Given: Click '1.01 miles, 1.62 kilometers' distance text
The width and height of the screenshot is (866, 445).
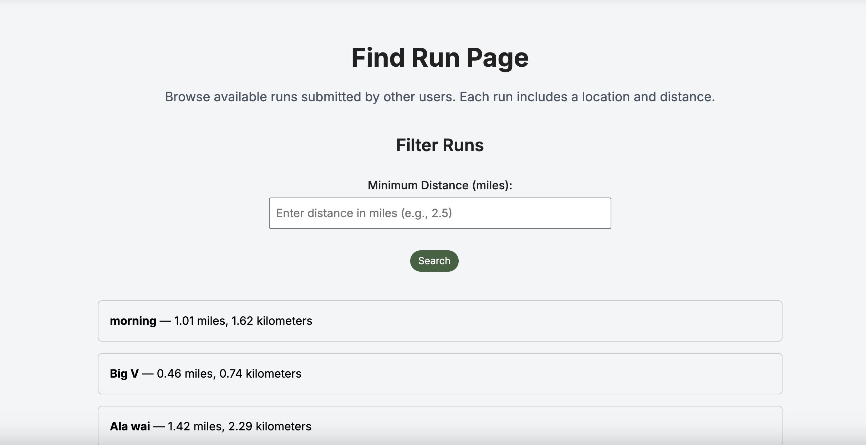Looking at the screenshot, I should pos(243,321).
